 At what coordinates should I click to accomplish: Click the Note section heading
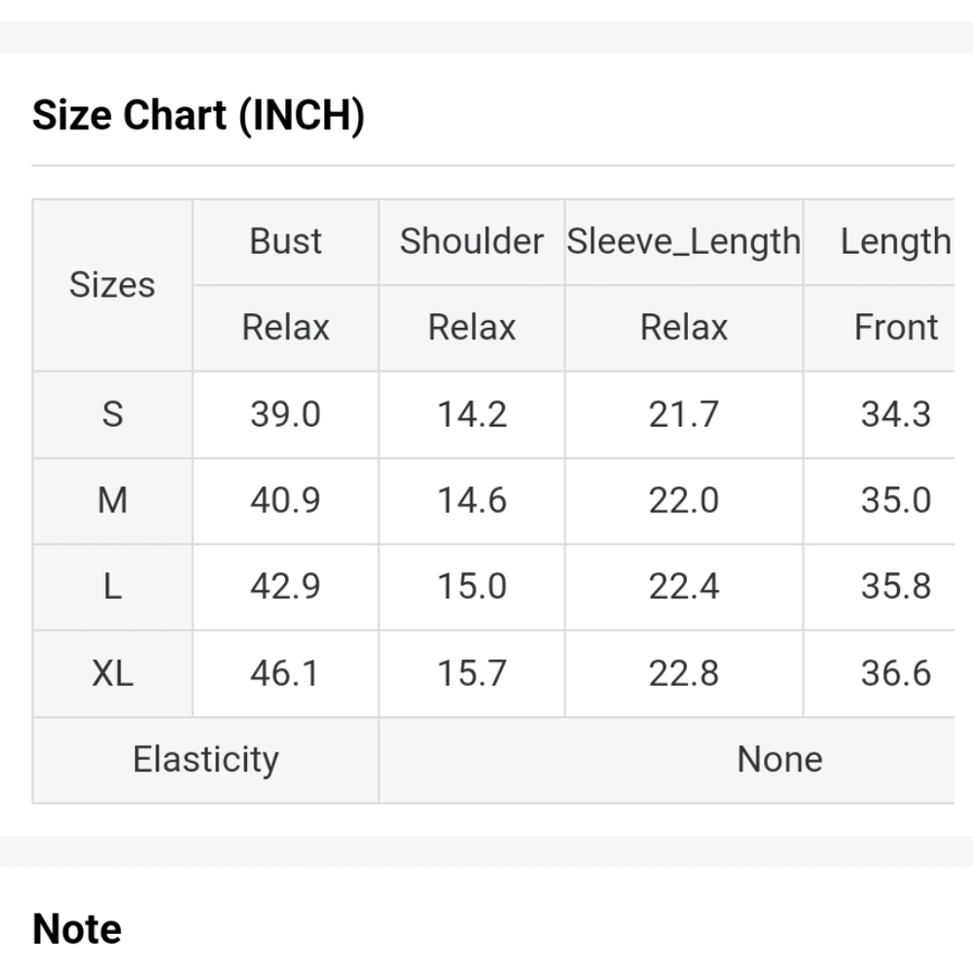(x=77, y=929)
